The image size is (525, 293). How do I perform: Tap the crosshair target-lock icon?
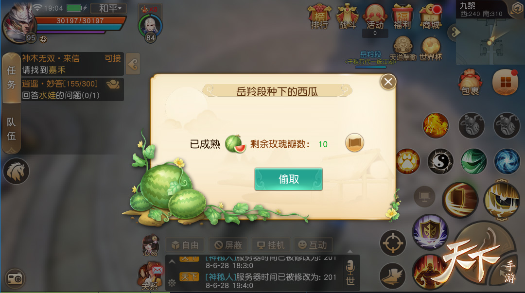coord(393,243)
